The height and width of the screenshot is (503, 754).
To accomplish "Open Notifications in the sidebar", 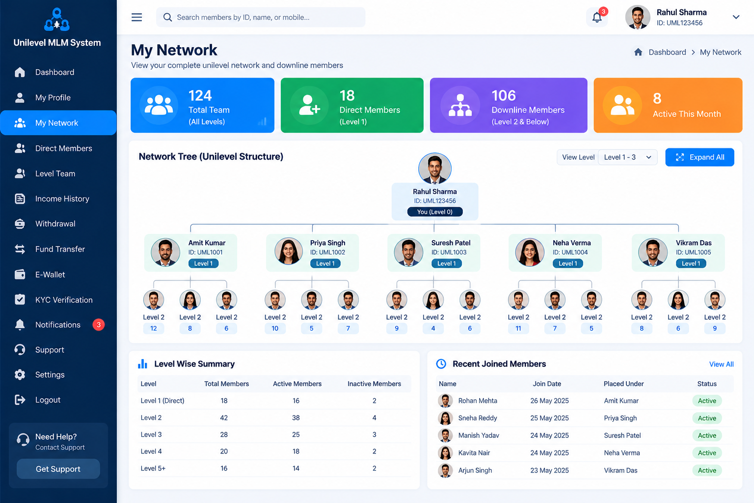I will pos(58,325).
